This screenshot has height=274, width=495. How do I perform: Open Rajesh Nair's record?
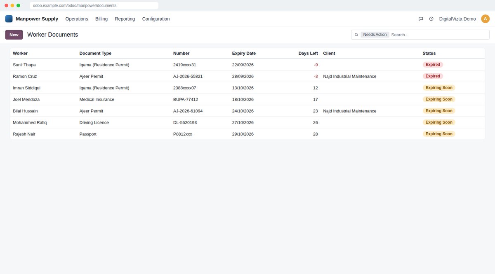coord(247,134)
